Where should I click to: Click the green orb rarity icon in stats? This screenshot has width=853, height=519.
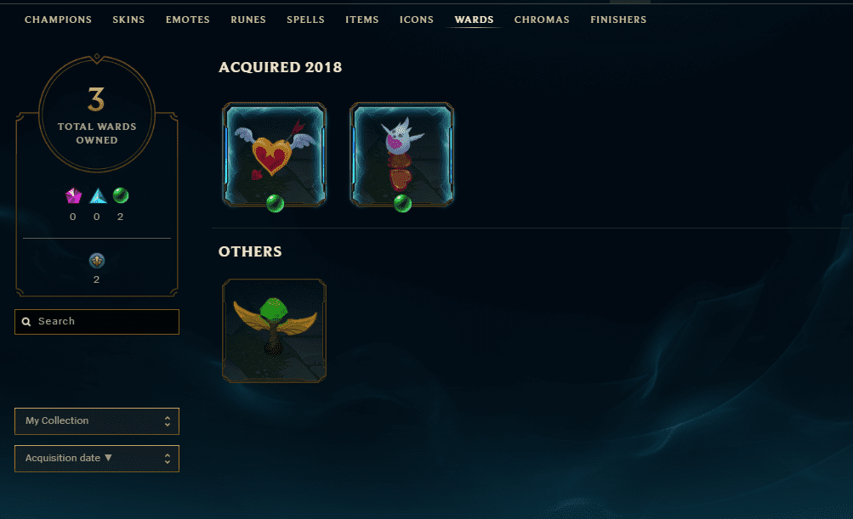(120, 195)
